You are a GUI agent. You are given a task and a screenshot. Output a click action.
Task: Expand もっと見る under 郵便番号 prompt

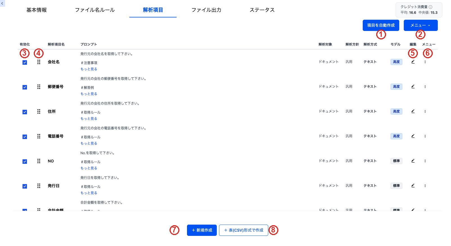pos(89,94)
